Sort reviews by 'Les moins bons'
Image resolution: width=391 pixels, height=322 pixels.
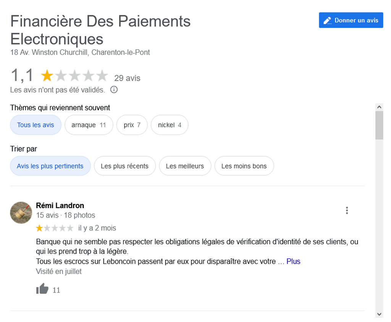point(244,166)
